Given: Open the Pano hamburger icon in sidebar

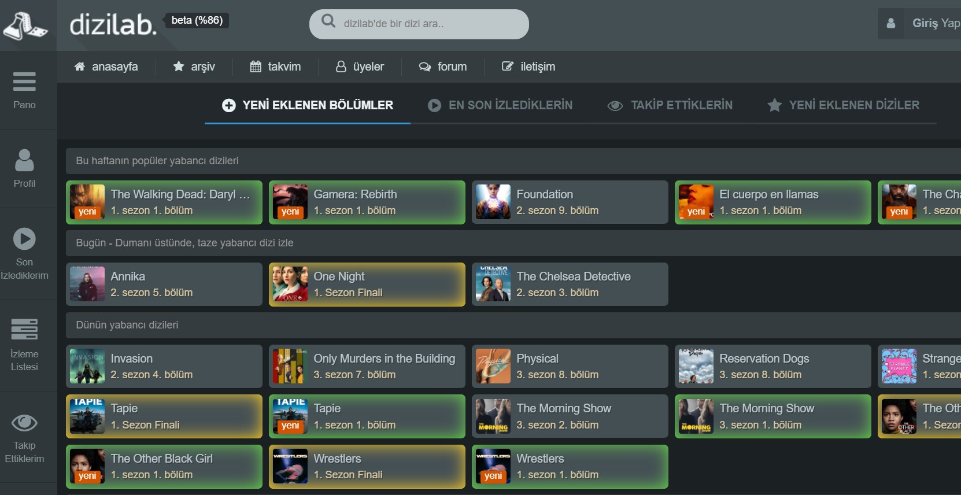Looking at the screenshot, I should click(24, 82).
